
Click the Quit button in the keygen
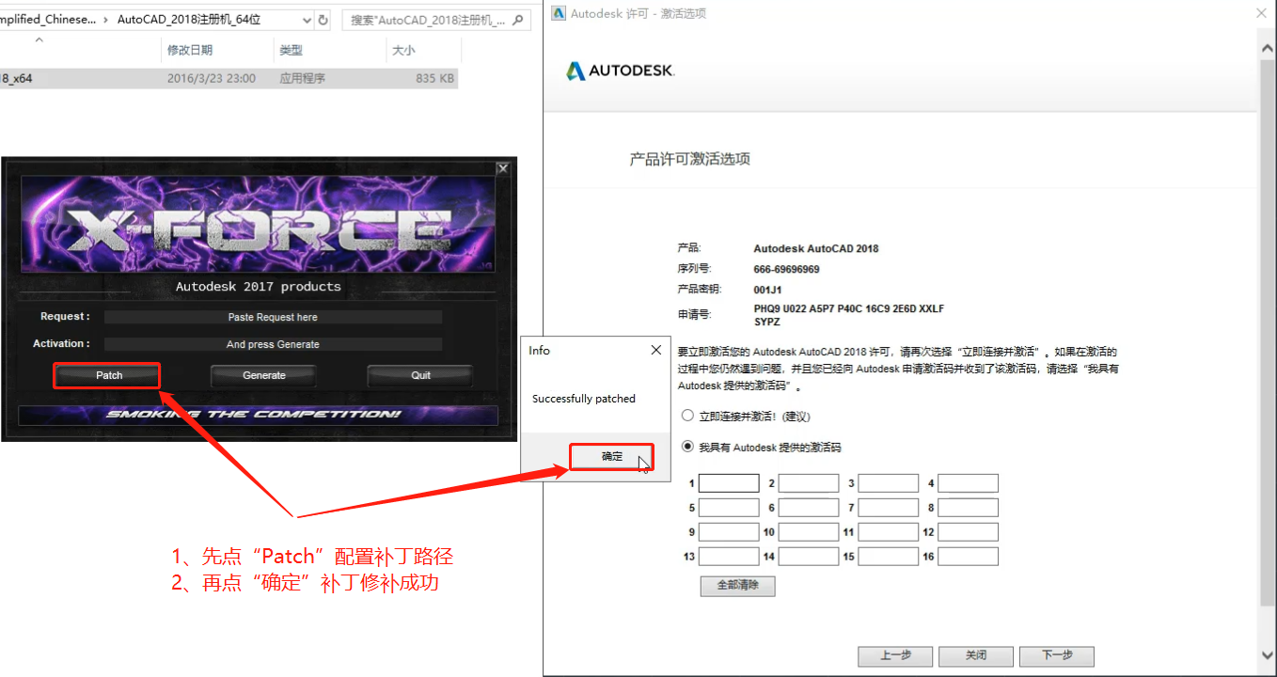pos(419,375)
